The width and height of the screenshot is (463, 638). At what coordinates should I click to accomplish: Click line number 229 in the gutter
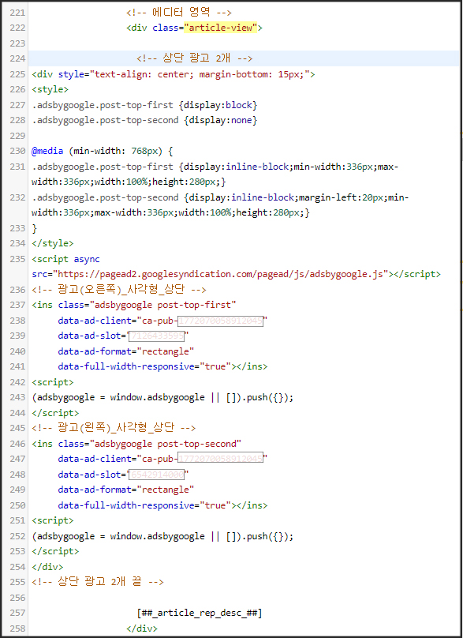pyautogui.click(x=17, y=136)
